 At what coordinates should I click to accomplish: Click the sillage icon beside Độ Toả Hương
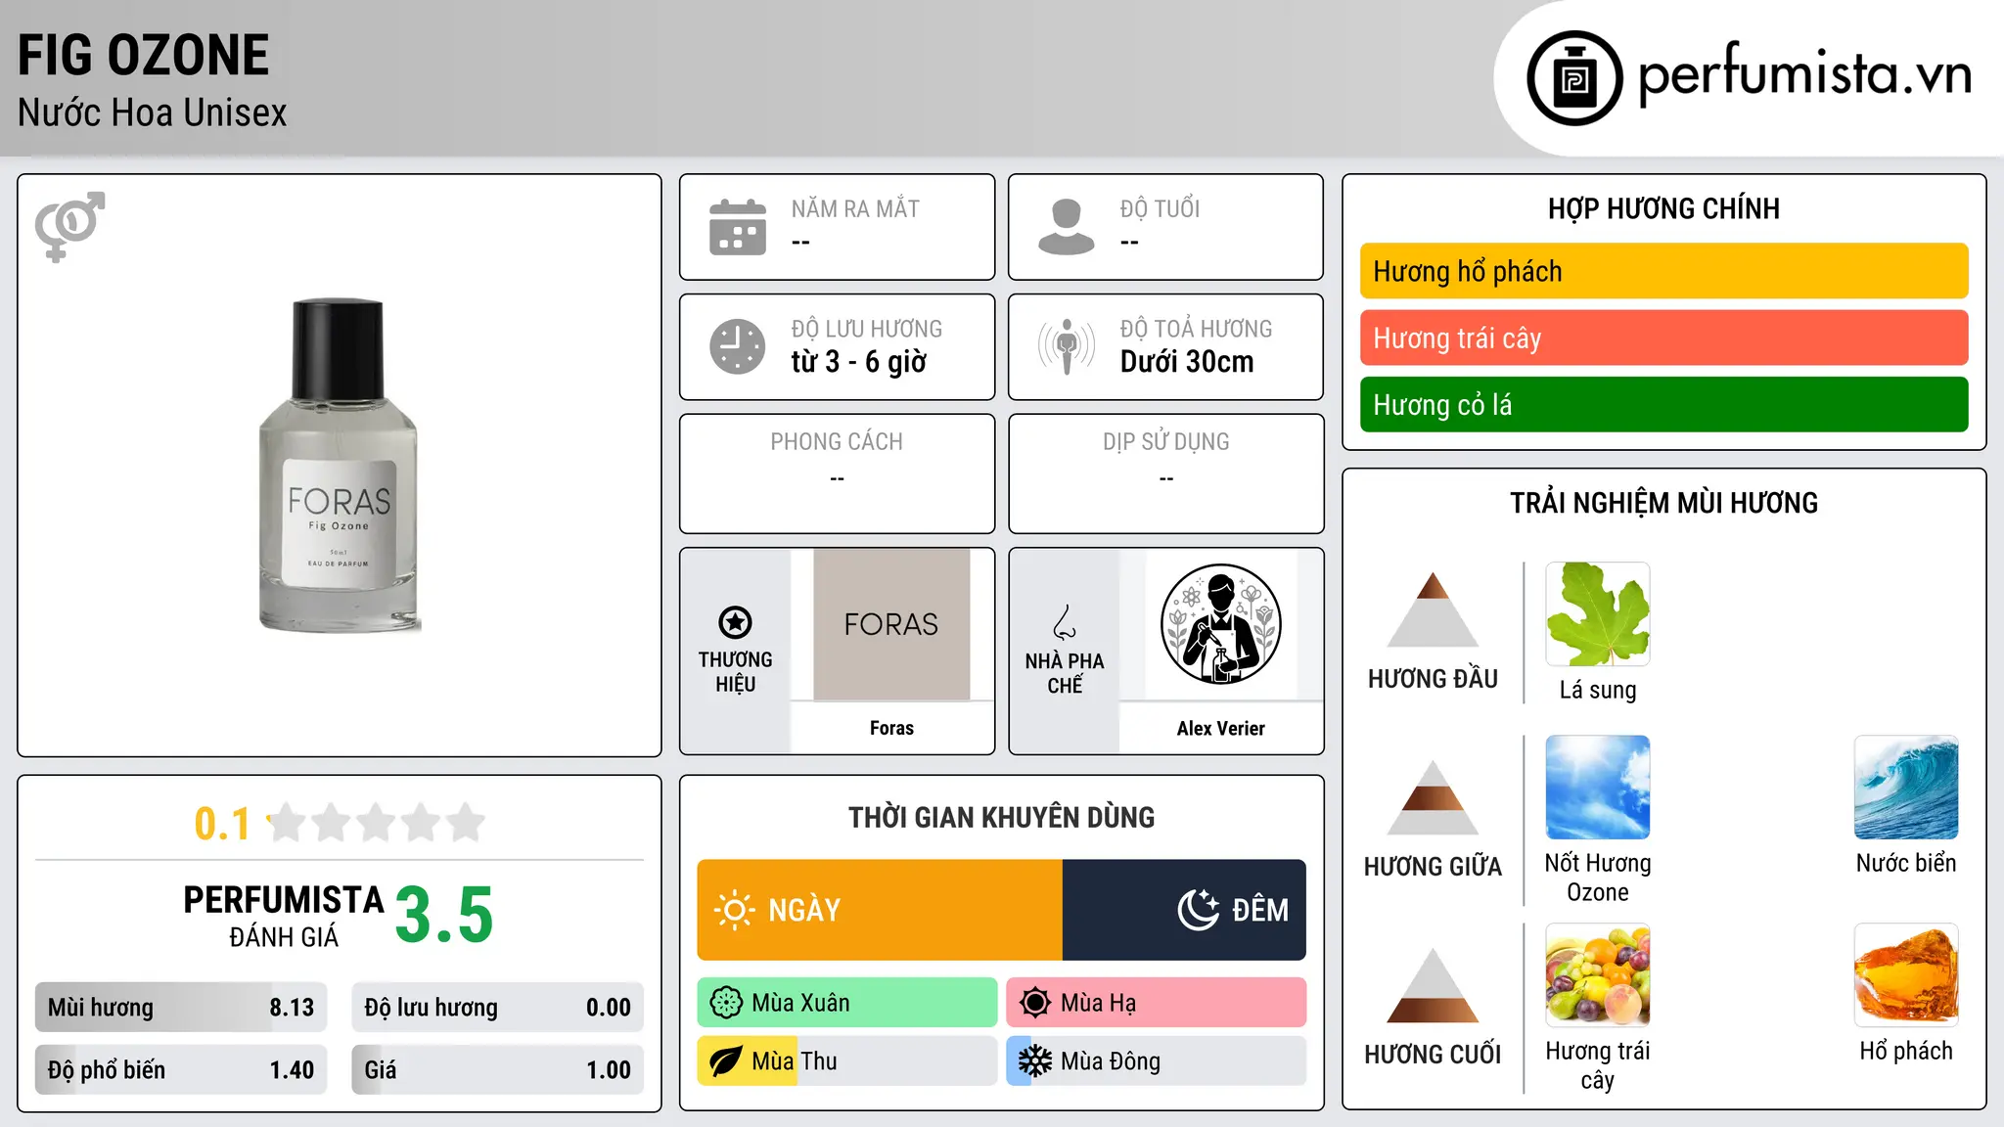point(1067,346)
